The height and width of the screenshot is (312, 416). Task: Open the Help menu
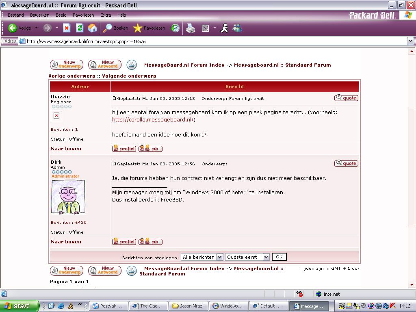pos(122,15)
